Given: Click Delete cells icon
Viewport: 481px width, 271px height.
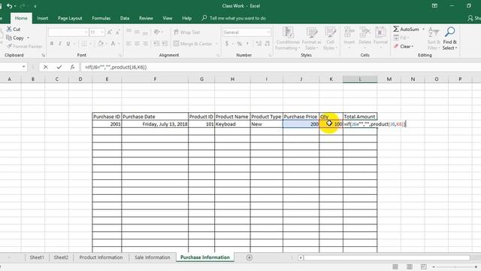Looking at the screenshot, I should 365,32.
